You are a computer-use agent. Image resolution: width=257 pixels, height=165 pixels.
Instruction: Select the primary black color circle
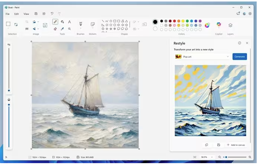155,22
